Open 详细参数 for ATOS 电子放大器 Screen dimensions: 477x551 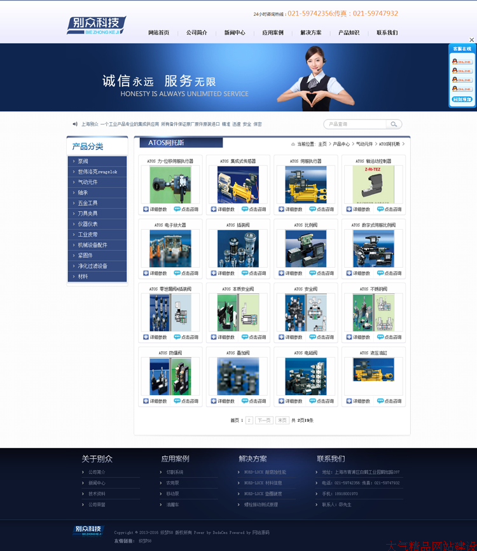click(x=155, y=274)
